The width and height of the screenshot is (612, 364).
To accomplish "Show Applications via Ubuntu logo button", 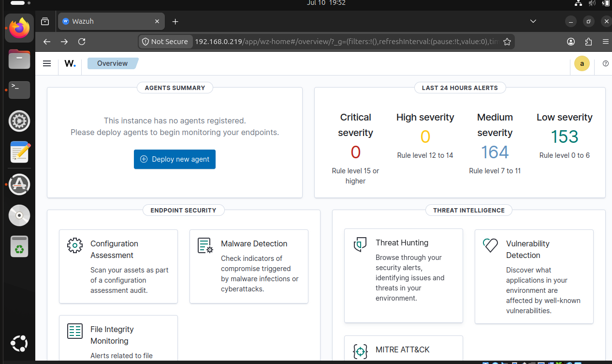I will [19, 344].
